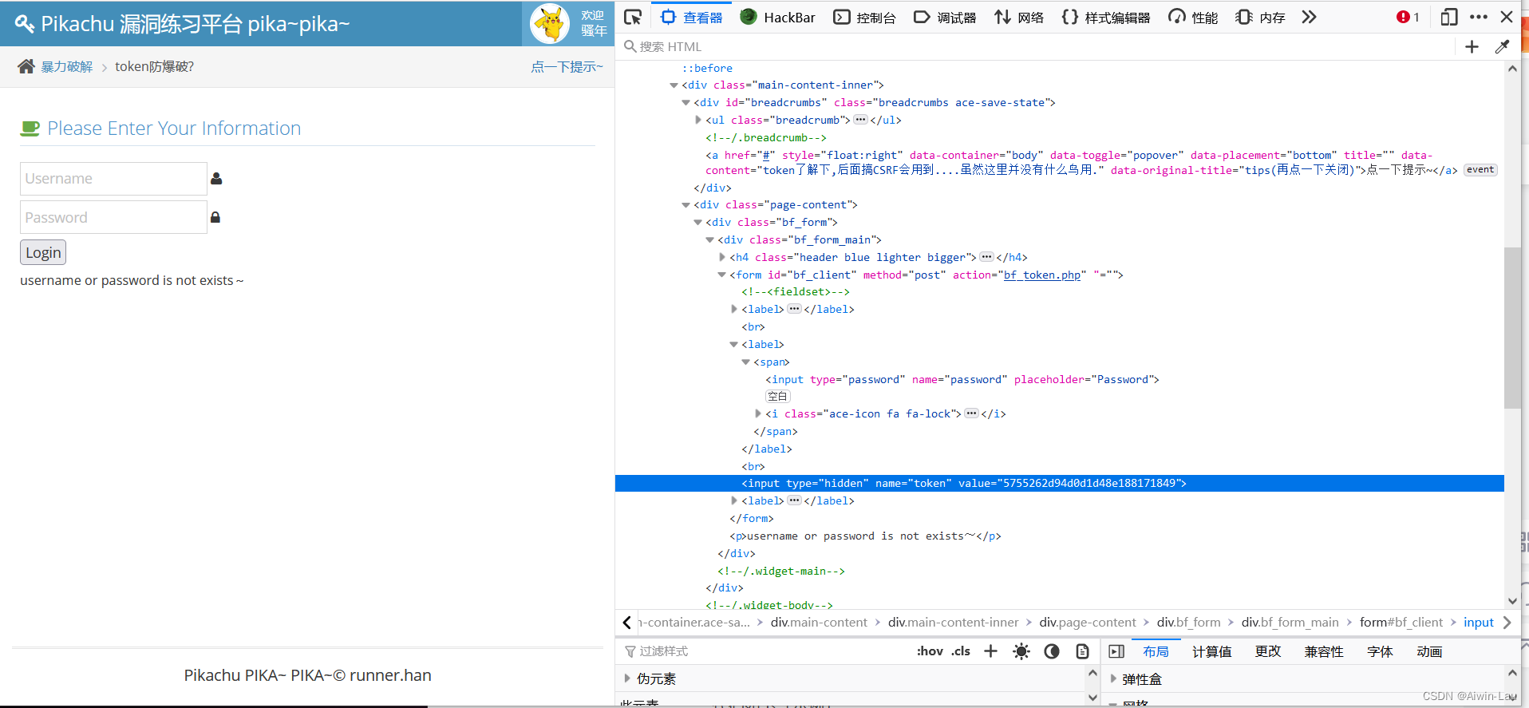The width and height of the screenshot is (1529, 708).
Task: Collapse the bf_form div node
Action: click(x=697, y=223)
